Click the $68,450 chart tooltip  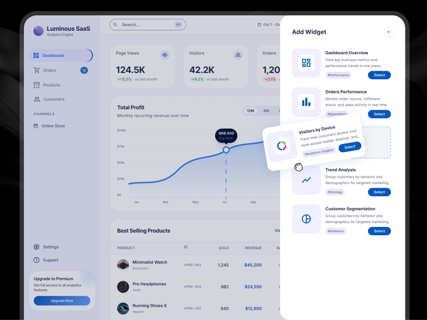tap(226, 135)
